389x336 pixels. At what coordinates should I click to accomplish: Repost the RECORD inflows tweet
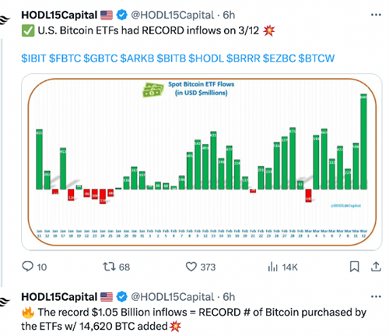(x=117, y=267)
